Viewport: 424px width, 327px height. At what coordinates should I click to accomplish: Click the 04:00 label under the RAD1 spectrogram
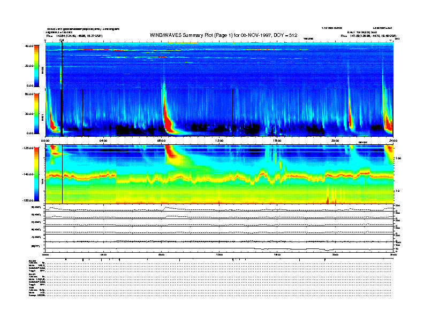coord(103,141)
